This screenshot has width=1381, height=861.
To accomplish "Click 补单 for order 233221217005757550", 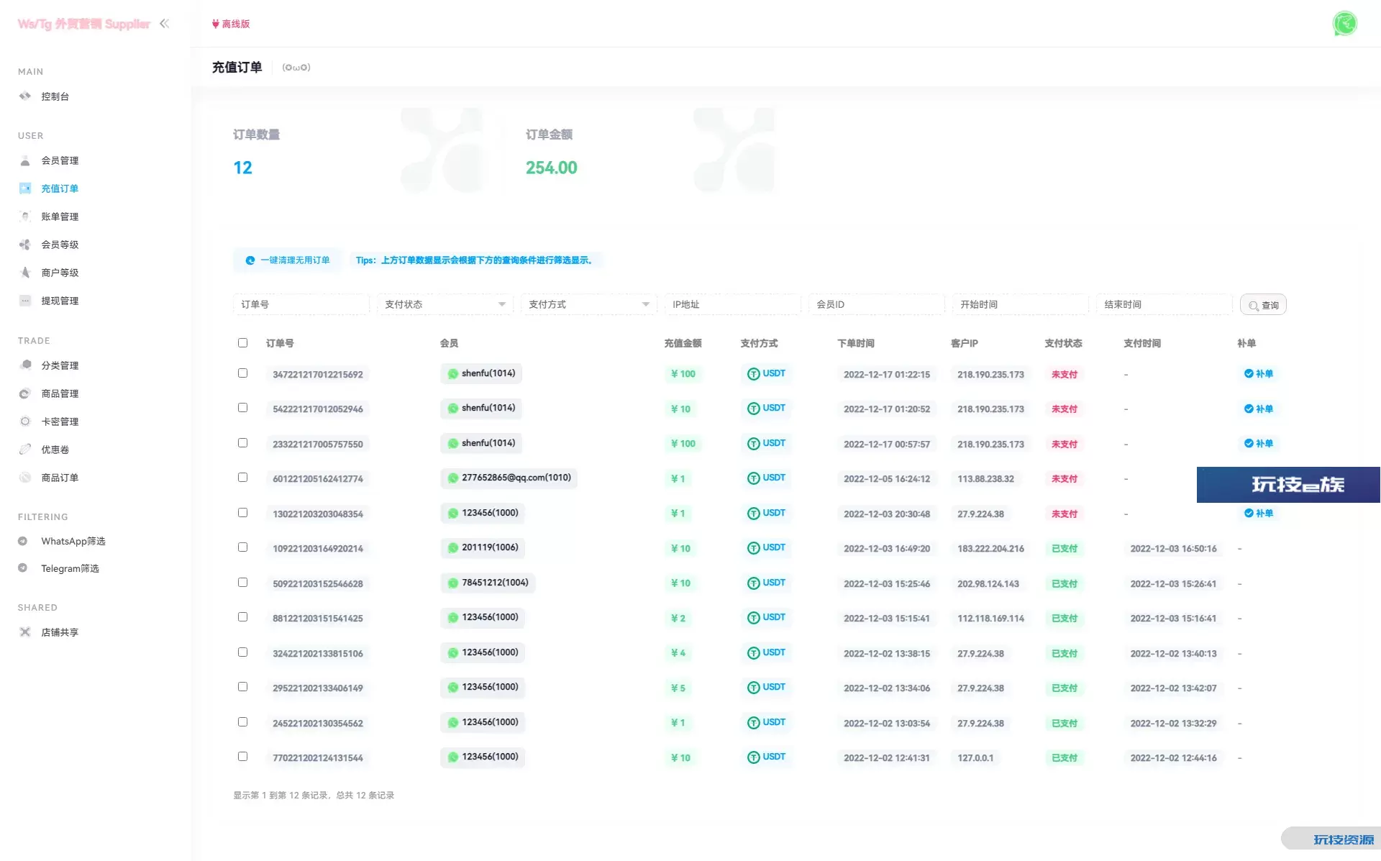I will (x=1259, y=443).
